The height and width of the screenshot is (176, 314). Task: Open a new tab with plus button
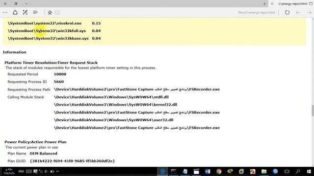click(264, 3)
